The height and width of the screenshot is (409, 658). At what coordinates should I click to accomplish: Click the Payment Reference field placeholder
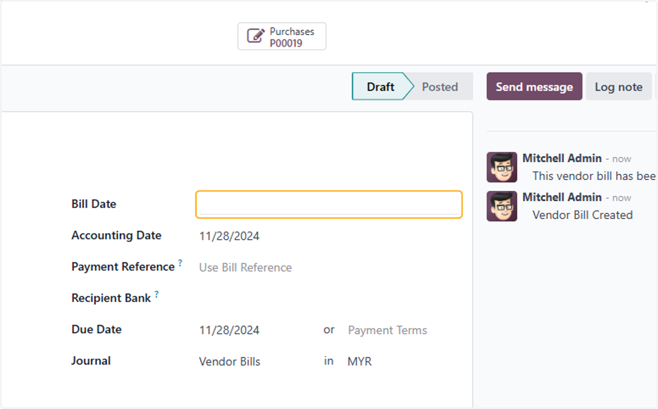point(245,268)
